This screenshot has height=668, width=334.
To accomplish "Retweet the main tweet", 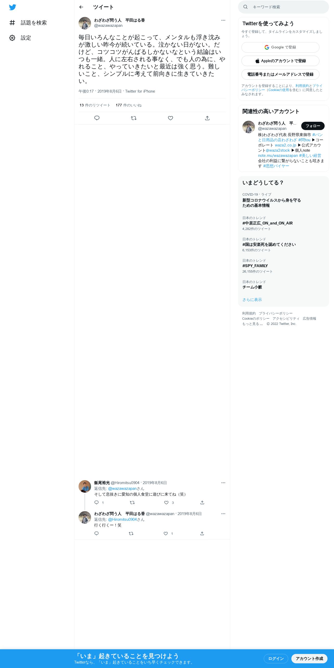I will point(134,118).
